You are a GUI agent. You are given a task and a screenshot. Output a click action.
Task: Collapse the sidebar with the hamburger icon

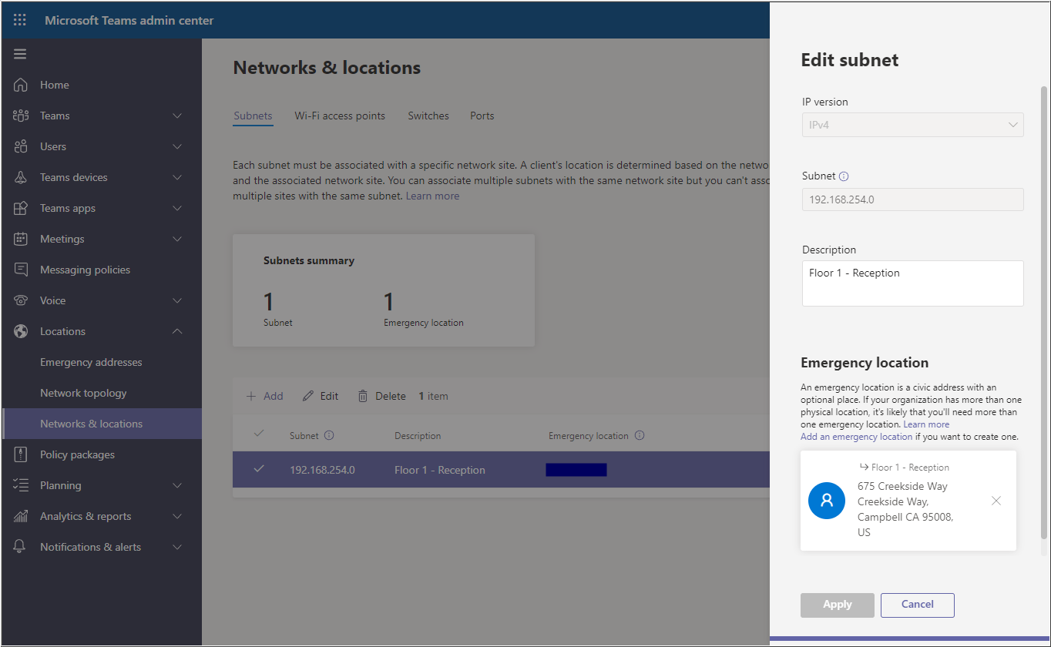[20, 54]
